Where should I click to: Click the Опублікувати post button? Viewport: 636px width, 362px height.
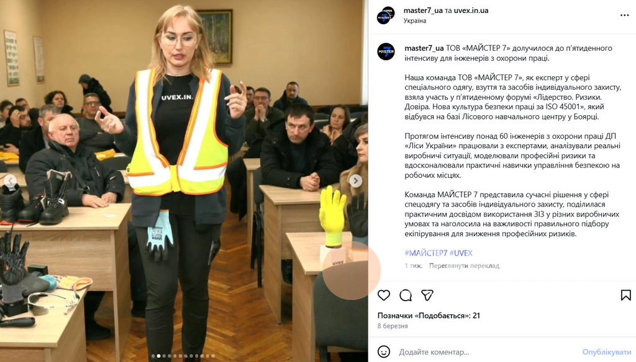coord(606,352)
